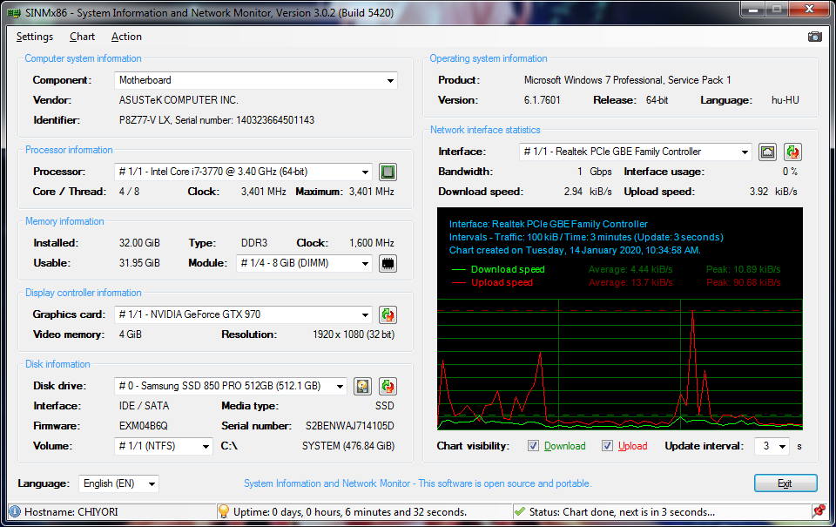Image resolution: width=836 pixels, height=527 pixels.
Task: Click the motherboard serial number identifier text
Action: coord(217,120)
